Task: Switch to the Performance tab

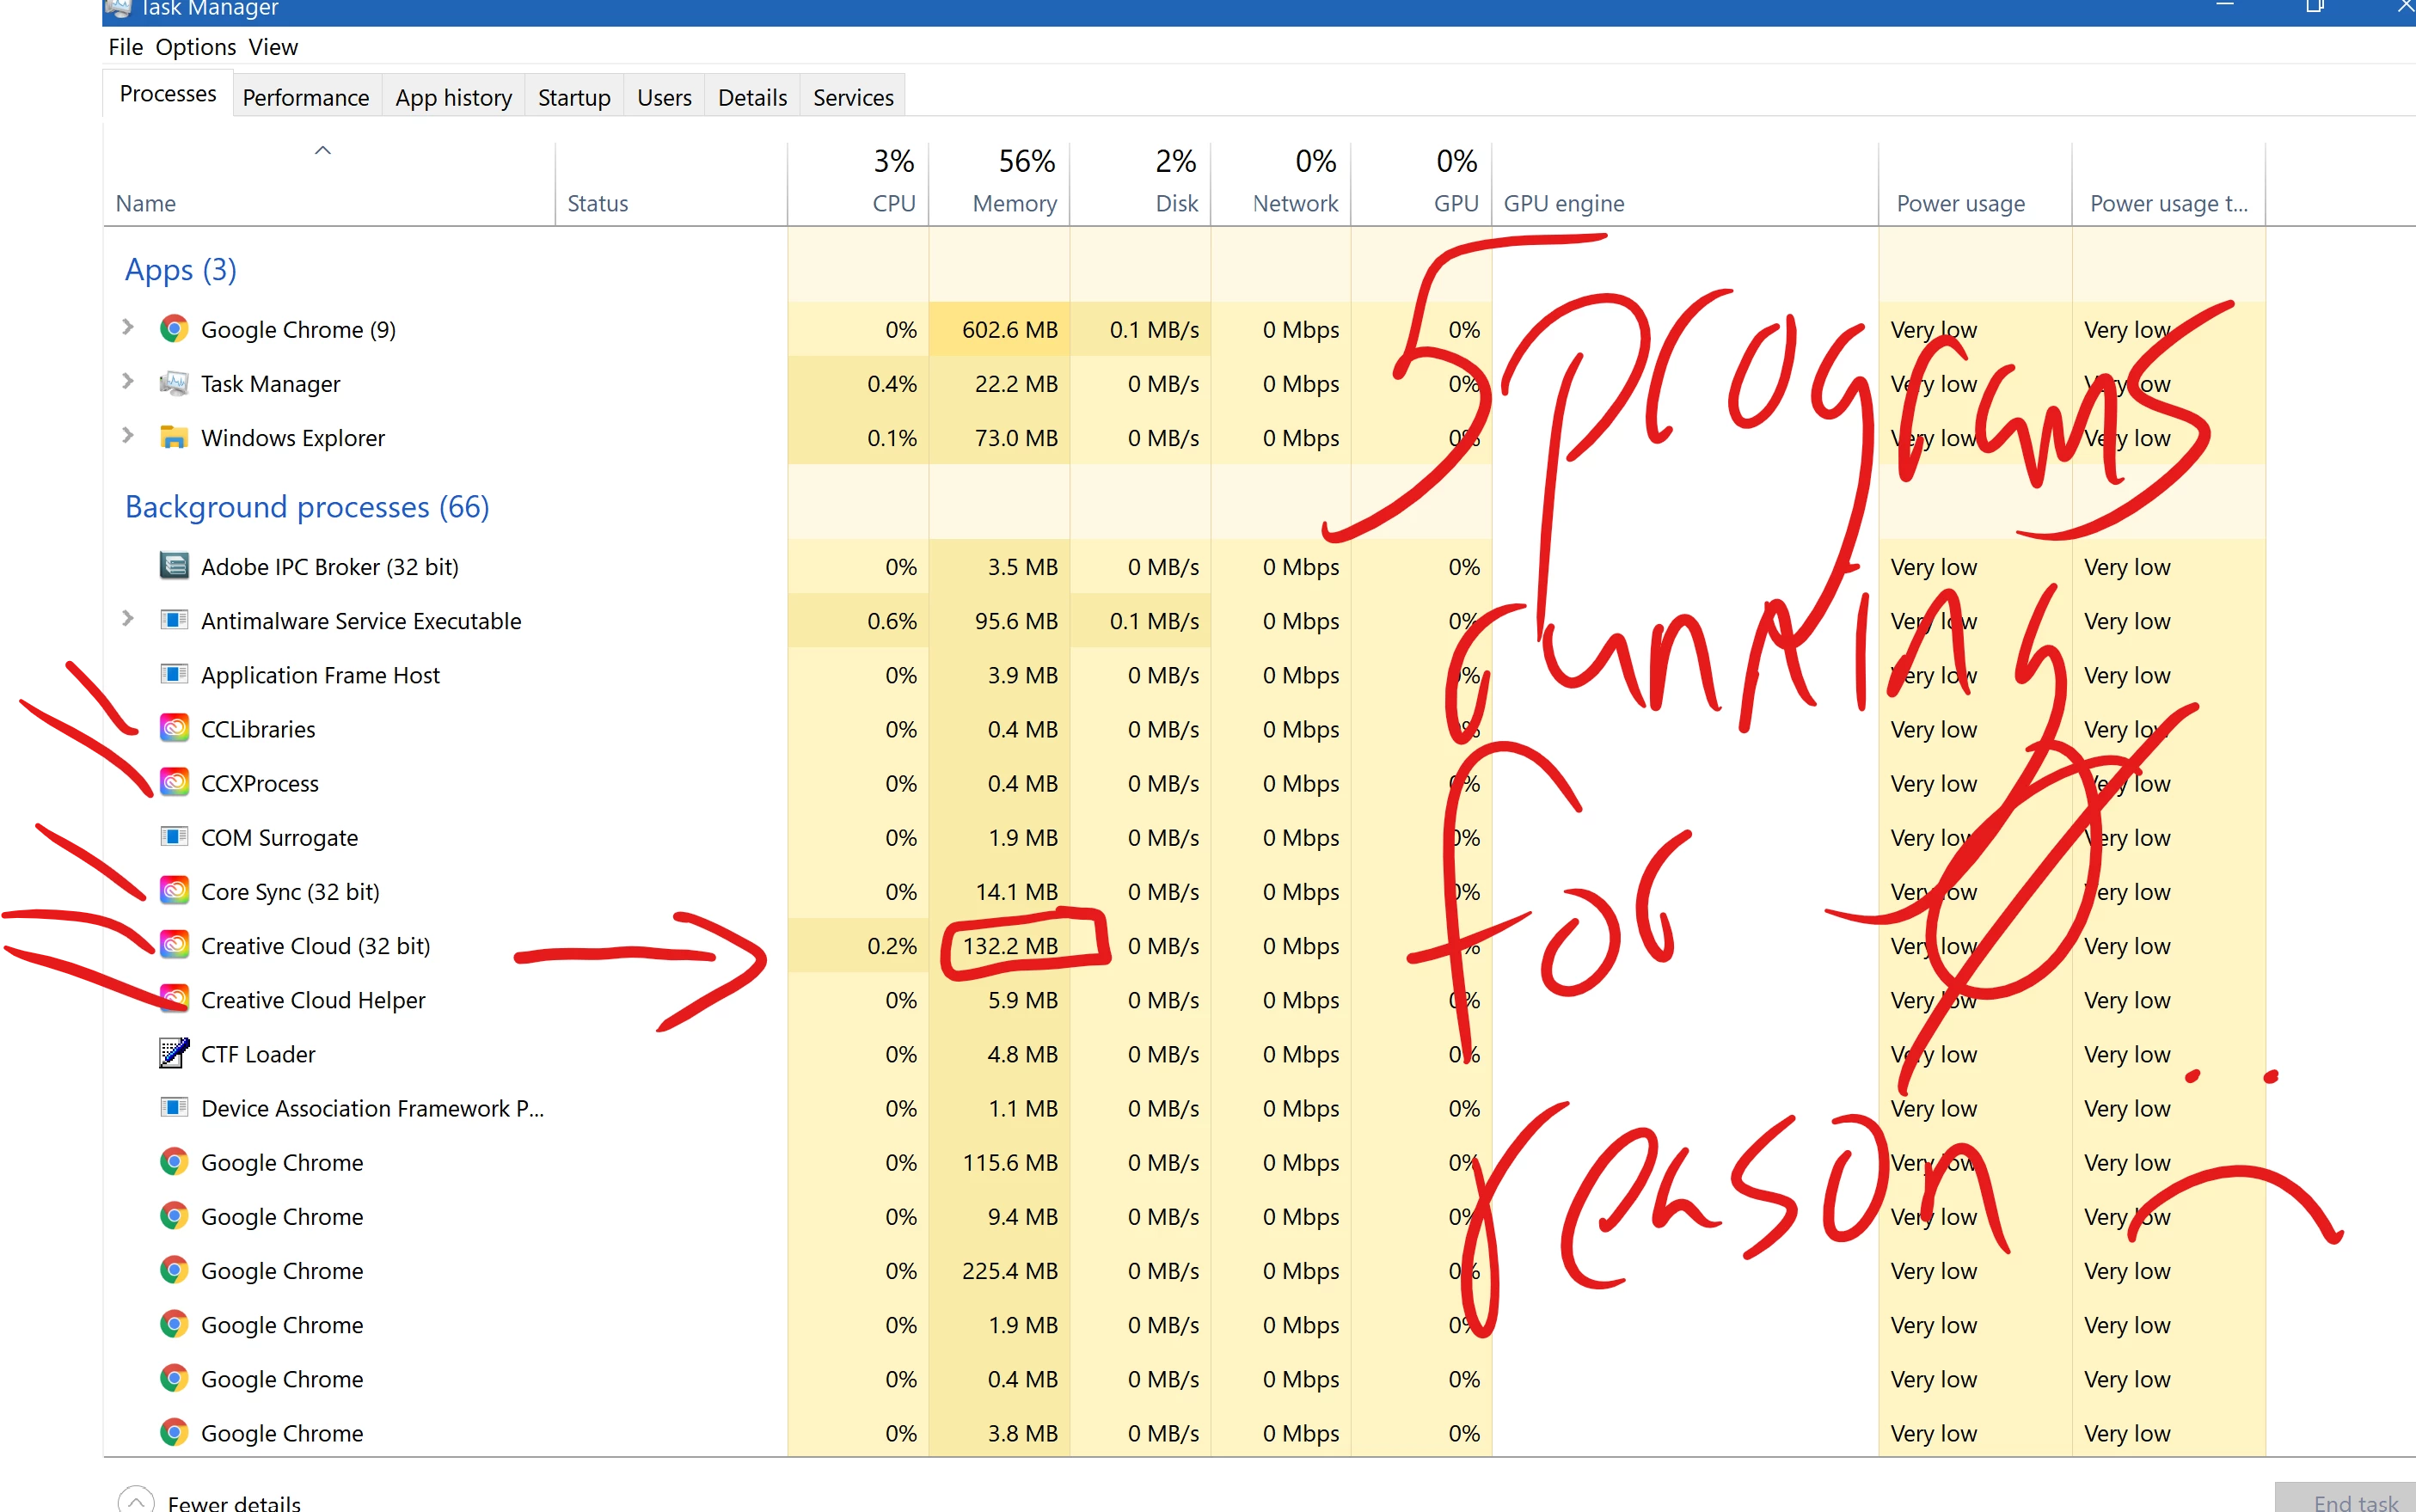Action: [305, 97]
